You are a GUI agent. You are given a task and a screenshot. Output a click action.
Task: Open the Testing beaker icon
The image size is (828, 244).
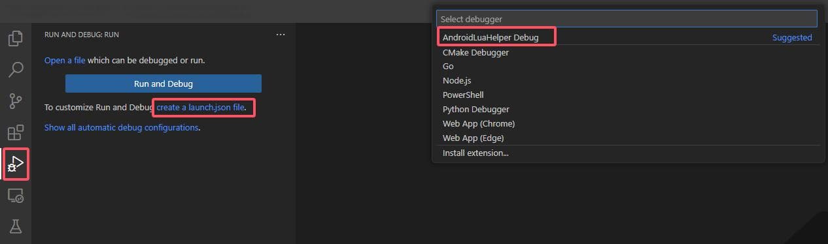click(15, 226)
